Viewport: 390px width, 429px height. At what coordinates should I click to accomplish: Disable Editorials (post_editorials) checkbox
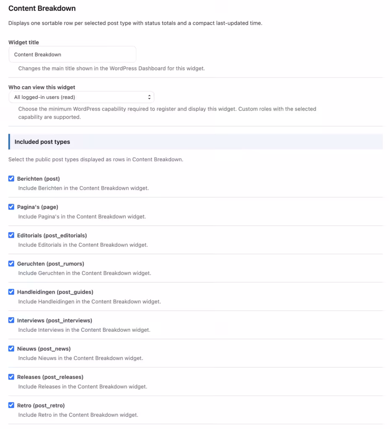pyautogui.click(x=11, y=235)
